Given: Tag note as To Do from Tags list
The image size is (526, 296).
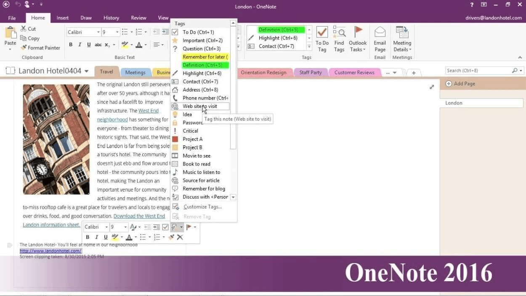Looking at the screenshot, I should point(200,32).
